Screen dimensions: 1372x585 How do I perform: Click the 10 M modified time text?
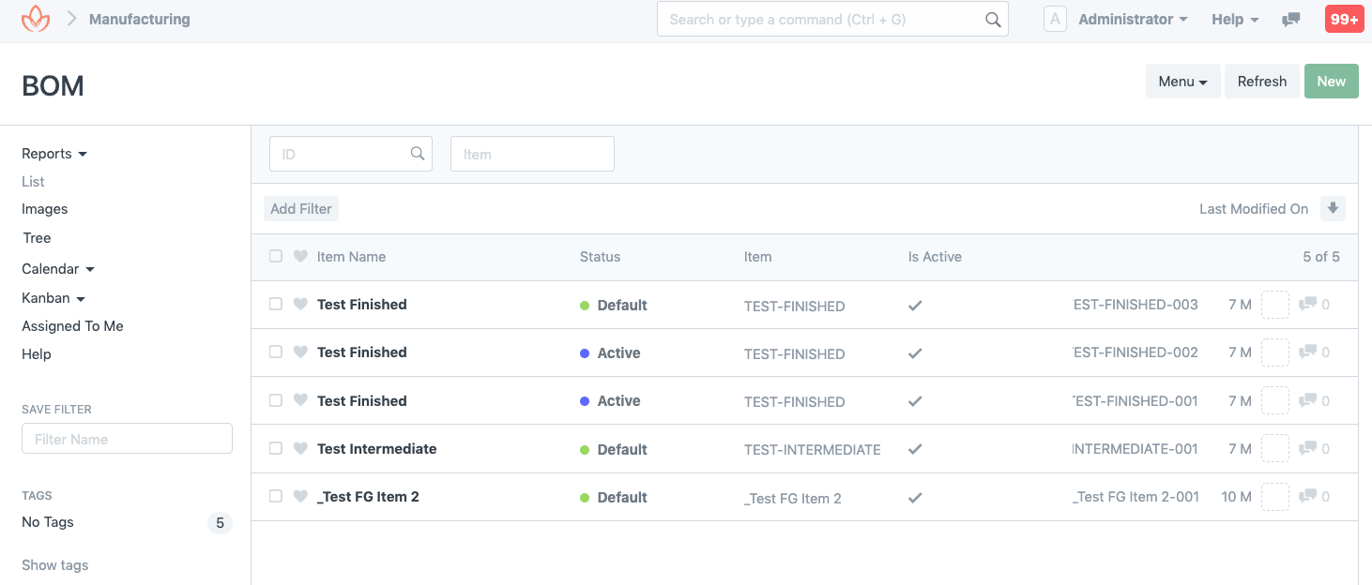click(x=1237, y=497)
